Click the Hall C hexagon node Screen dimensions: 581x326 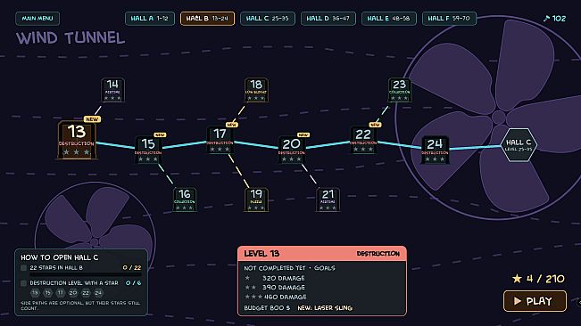pyautogui.click(x=519, y=145)
